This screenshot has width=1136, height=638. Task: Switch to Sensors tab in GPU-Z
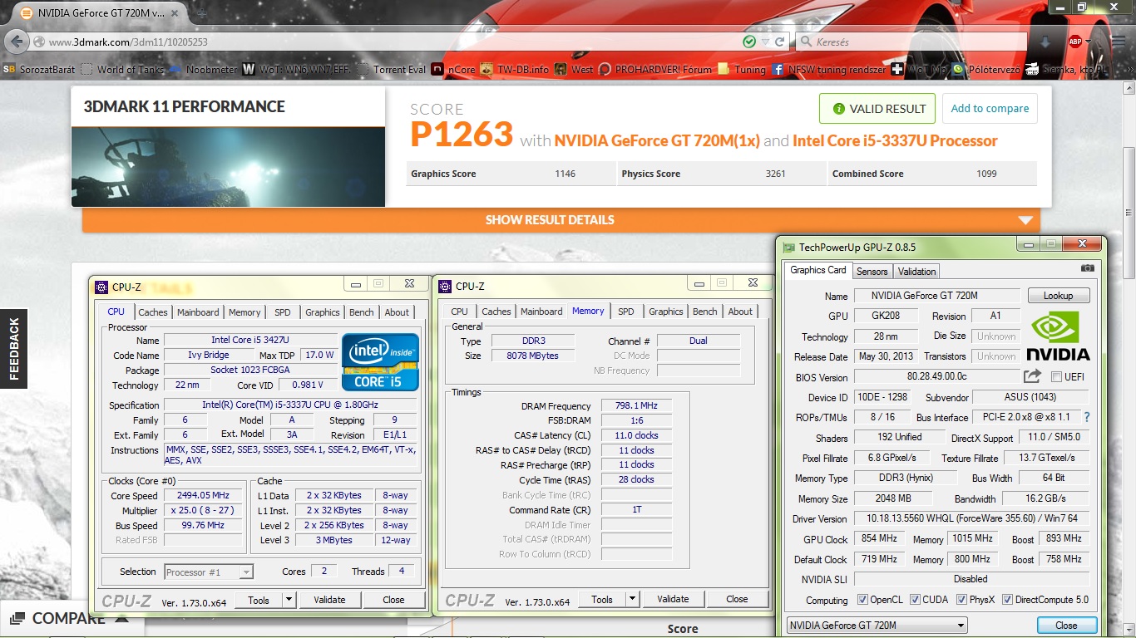(872, 272)
